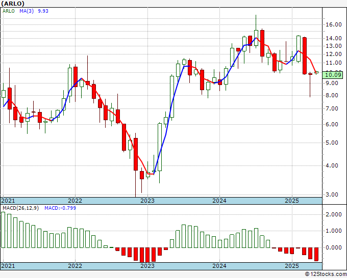
Task: Click the 9.93 moving average value
Action: (x=43, y=11)
